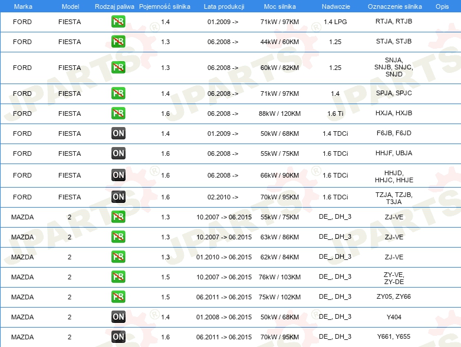Click the Marka column header

tap(23, 6)
